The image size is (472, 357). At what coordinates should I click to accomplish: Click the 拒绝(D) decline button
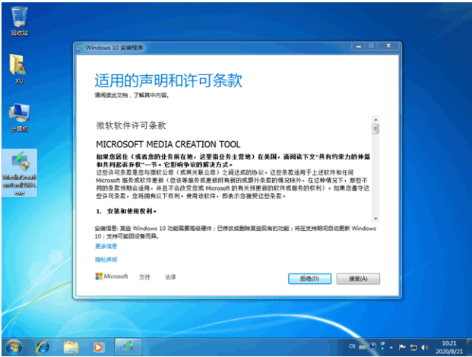tap(309, 279)
